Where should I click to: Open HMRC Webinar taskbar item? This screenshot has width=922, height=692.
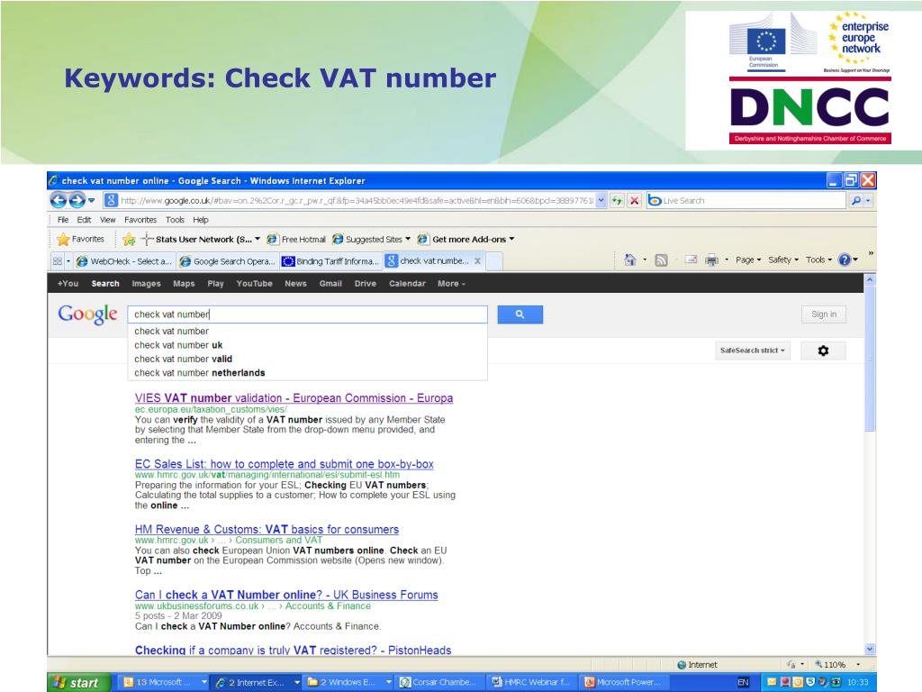[x=531, y=682]
